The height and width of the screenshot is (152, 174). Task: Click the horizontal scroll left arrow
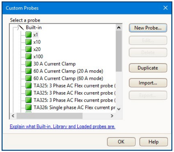point(13,116)
